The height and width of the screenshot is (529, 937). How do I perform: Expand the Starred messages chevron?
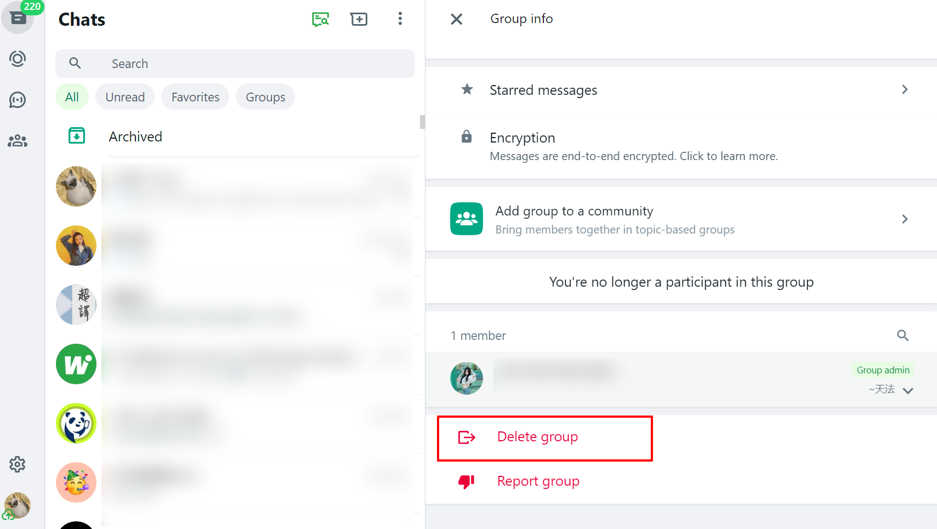(x=905, y=89)
